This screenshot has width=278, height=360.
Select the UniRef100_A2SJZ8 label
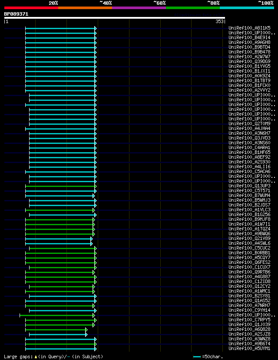(x=249, y=334)
